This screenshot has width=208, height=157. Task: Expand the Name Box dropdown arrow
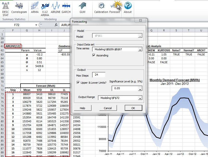tap(36, 25)
